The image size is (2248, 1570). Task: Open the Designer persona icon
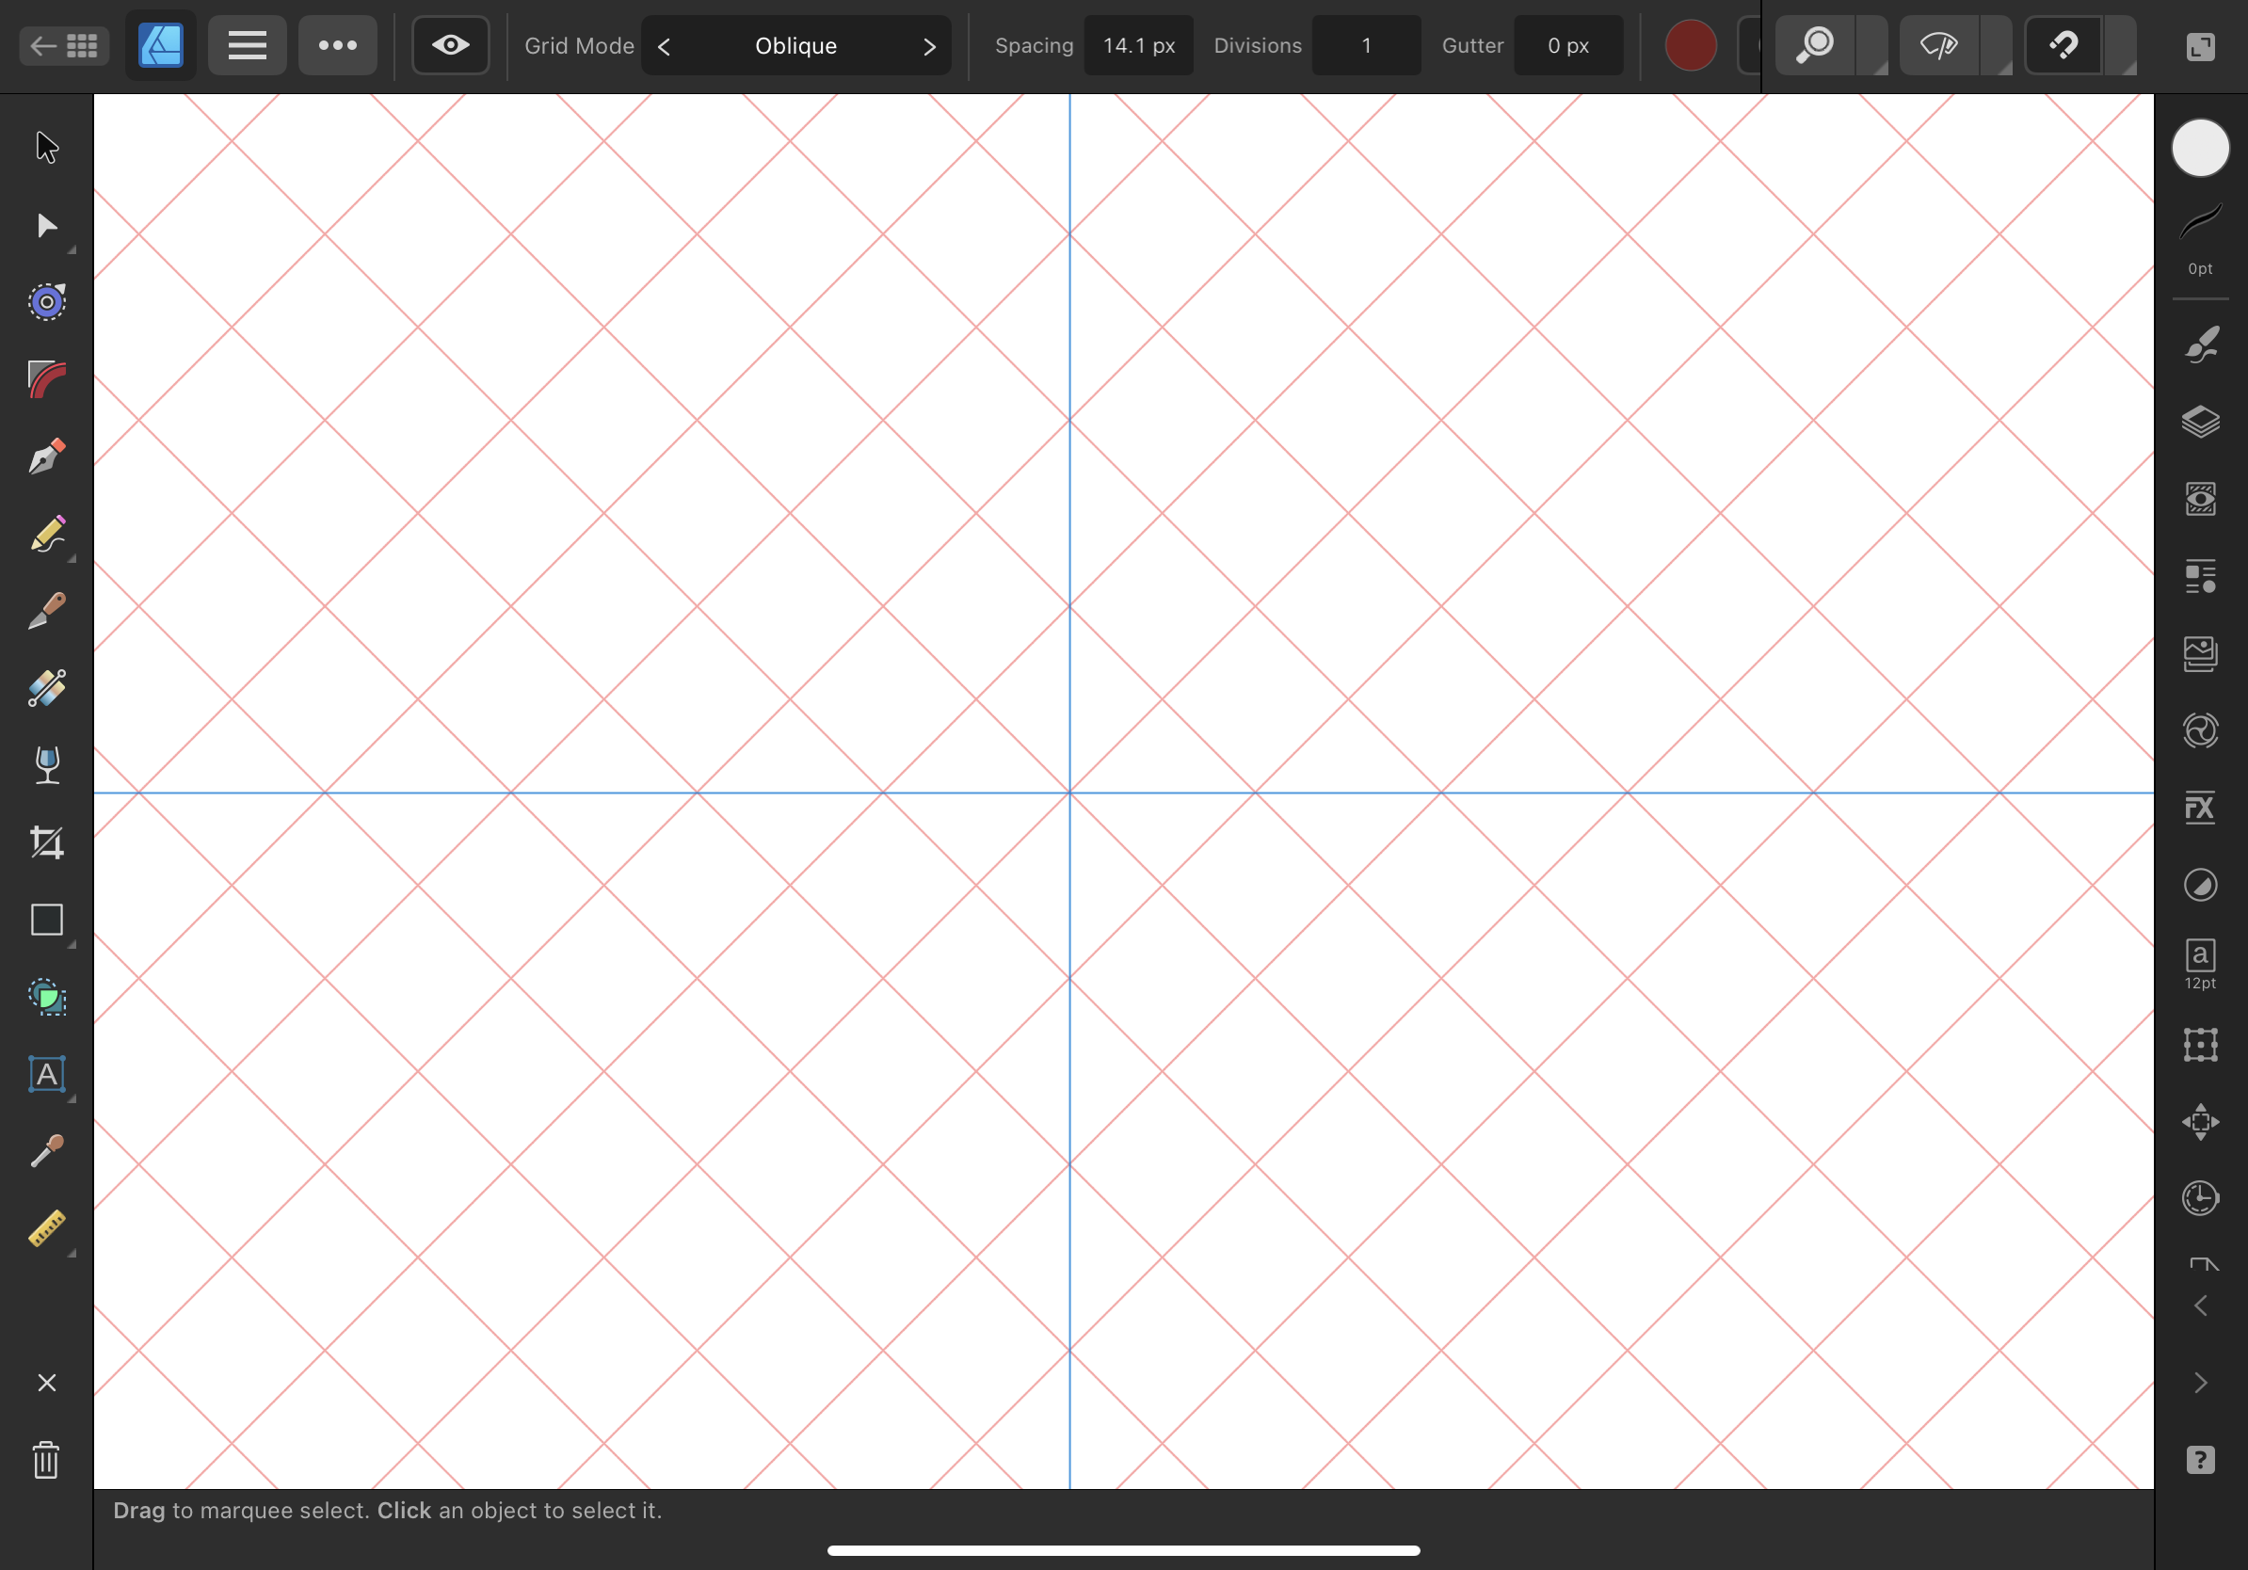(x=161, y=45)
